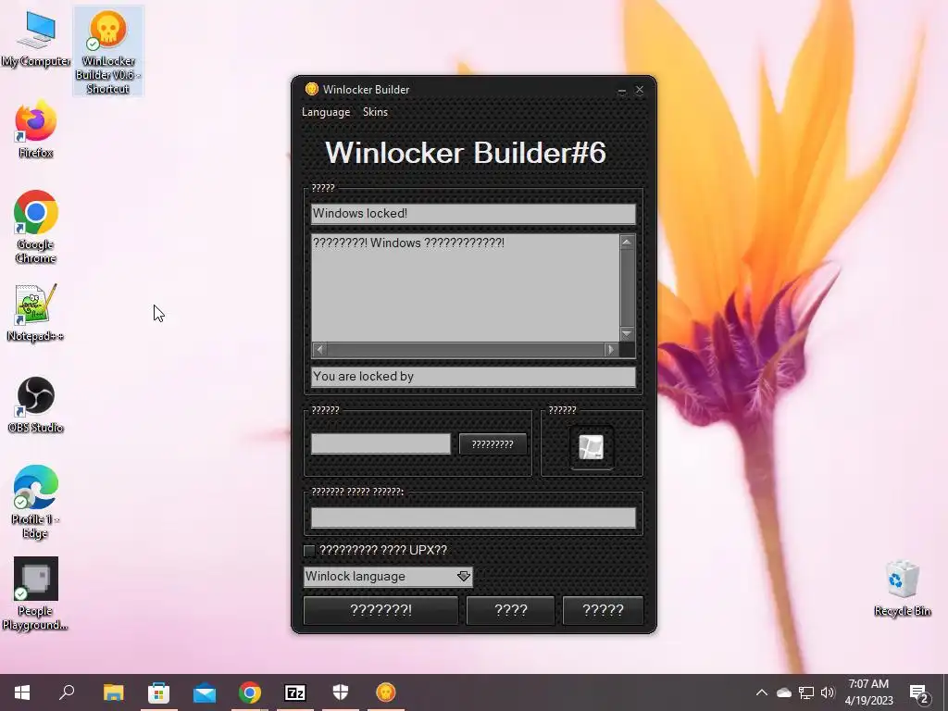Select the Profile 1 - Edge desktop shortcut

point(36,503)
